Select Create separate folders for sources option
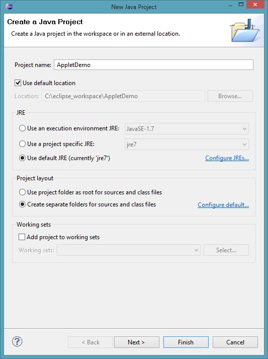Viewport: 268px width, 359px height. (22, 204)
